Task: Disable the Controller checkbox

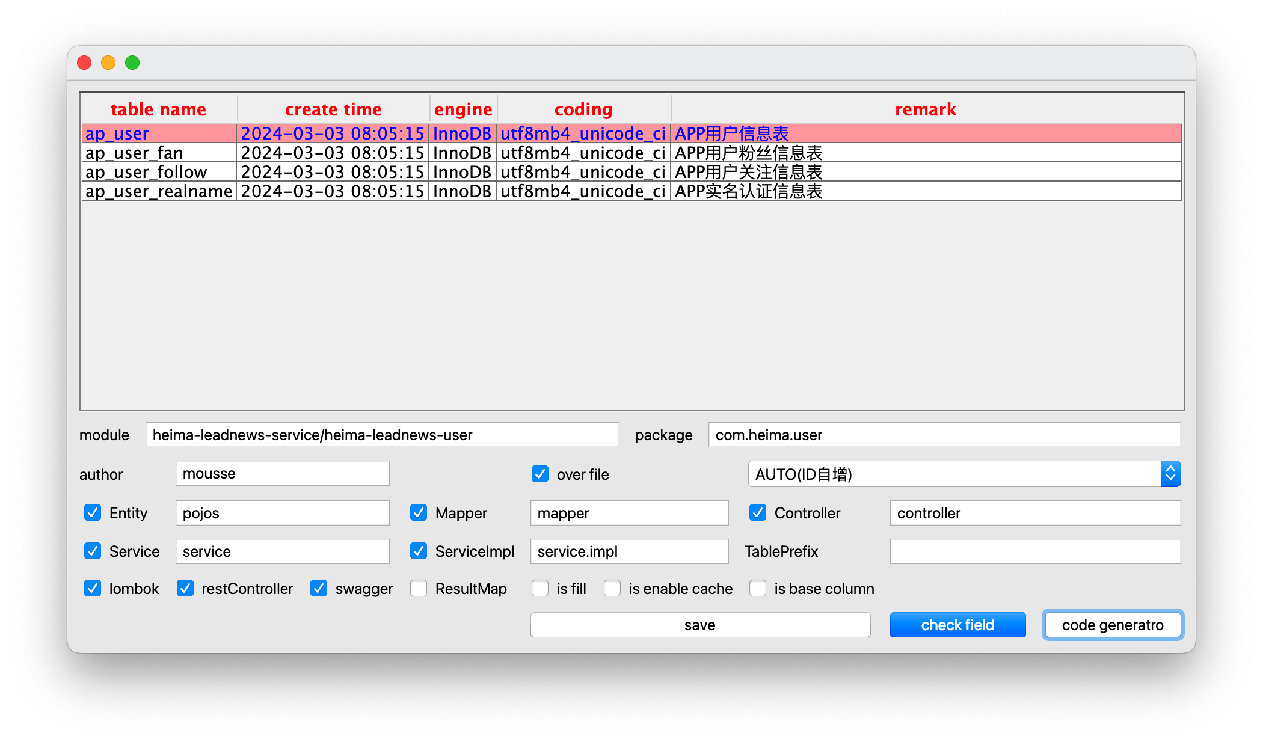Action: [x=758, y=512]
